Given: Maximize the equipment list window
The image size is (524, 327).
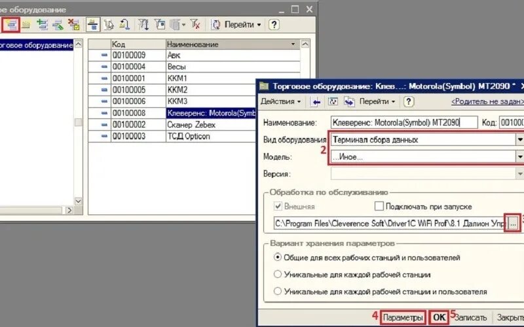Looking at the screenshot, I should pos(295,9).
